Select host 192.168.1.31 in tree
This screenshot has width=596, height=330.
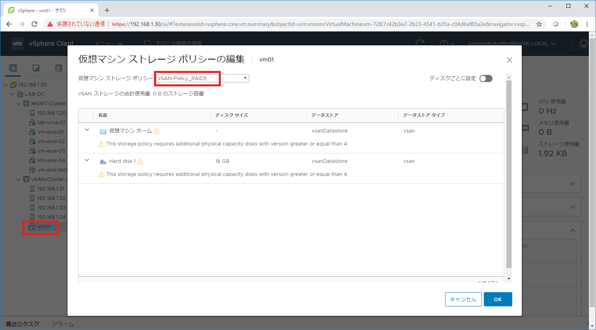click(51, 189)
